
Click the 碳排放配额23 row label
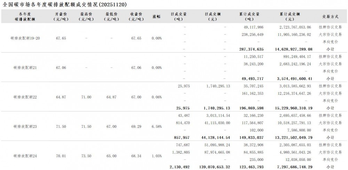coord(25,126)
